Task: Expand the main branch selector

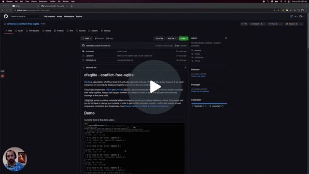Action: [86, 39]
